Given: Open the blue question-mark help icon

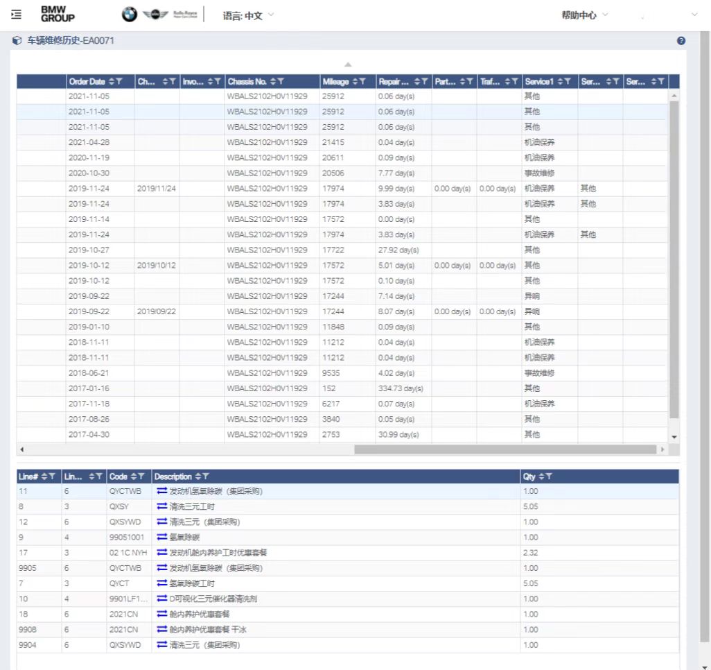Looking at the screenshot, I should pyautogui.click(x=681, y=41).
